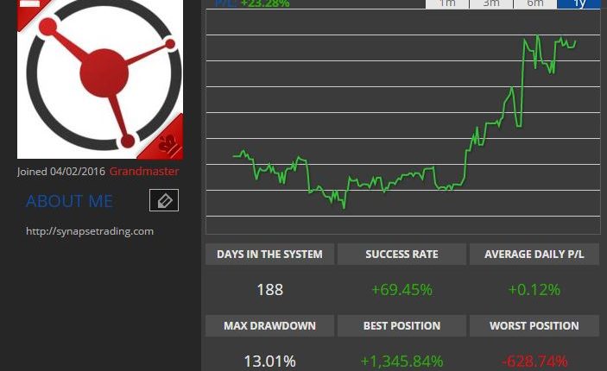Click the peak of the green P/L line
This screenshot has width=607, height=371.
(538, 36)
